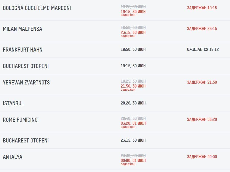Click the Yerevan Zvartnots destination
Viewport: 230px width, 172px height.
[26, 83]
